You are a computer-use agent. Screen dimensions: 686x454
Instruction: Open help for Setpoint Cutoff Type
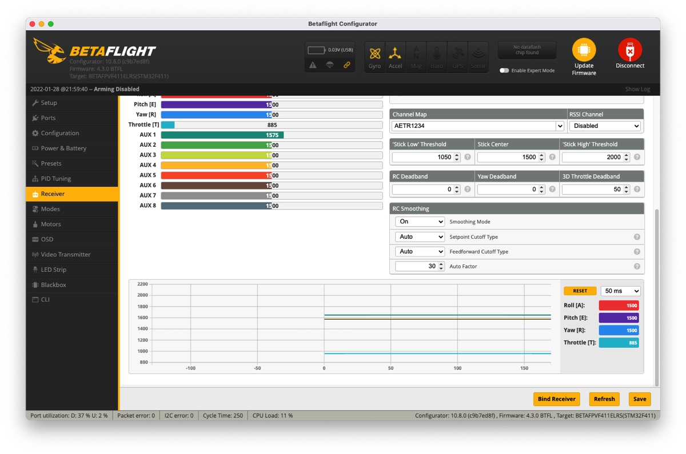[637, 236]
